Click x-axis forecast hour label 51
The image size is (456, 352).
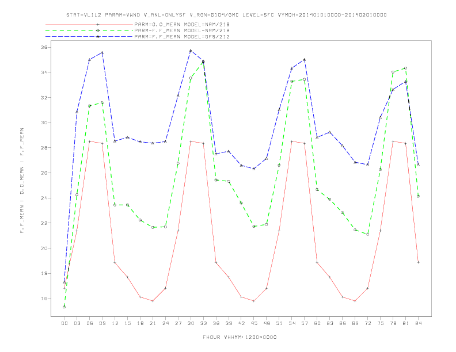[x=279, y=323]
